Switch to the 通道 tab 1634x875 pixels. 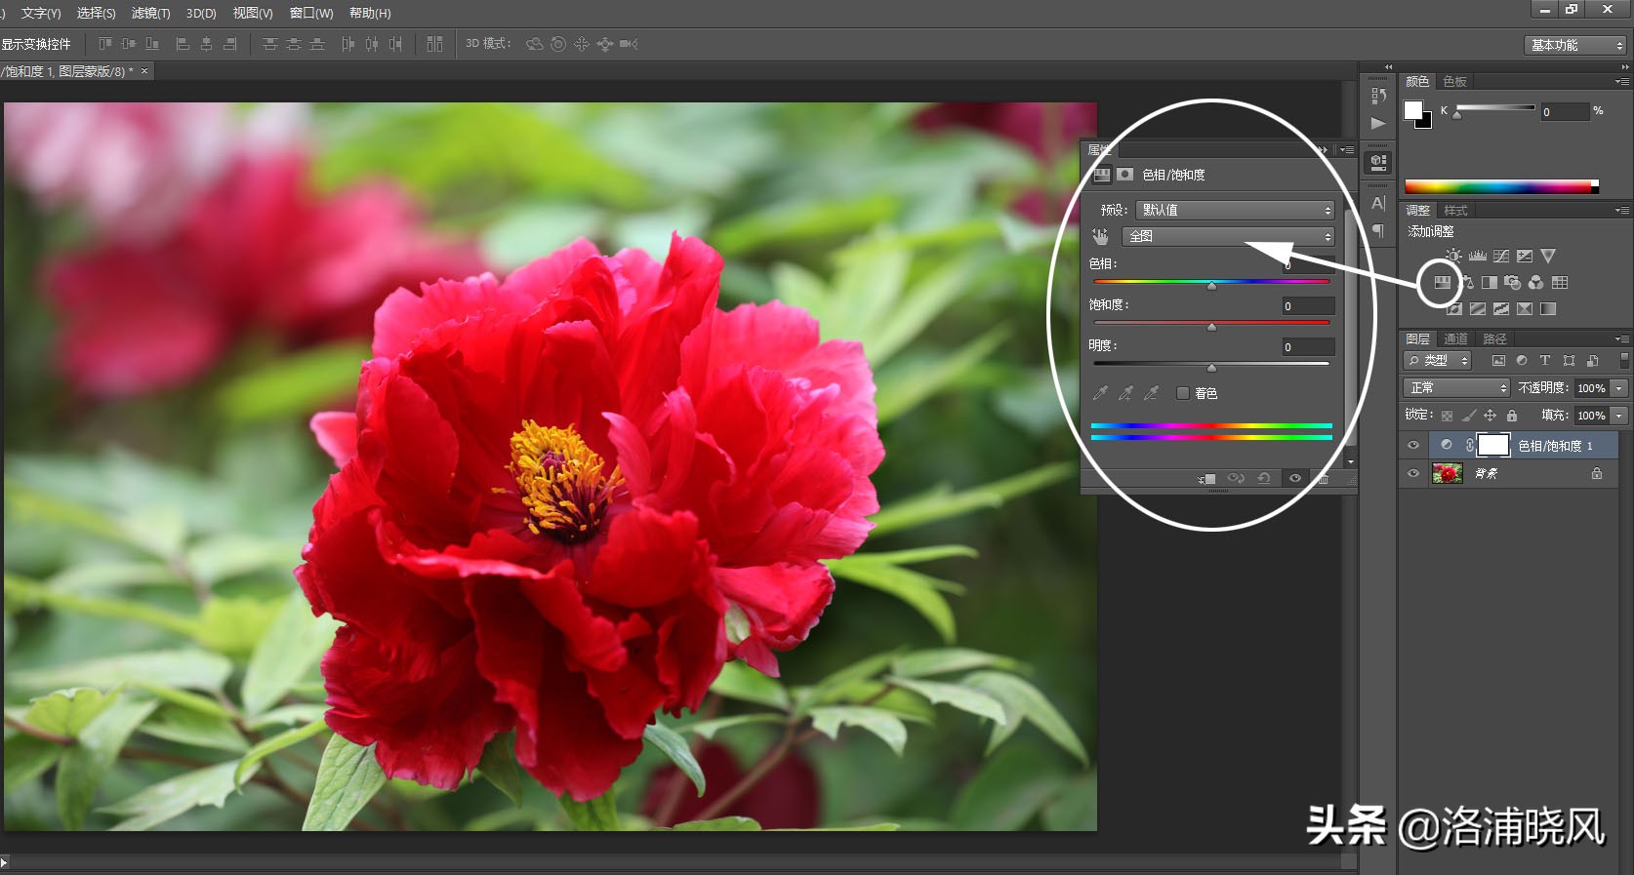point(1455,339)
